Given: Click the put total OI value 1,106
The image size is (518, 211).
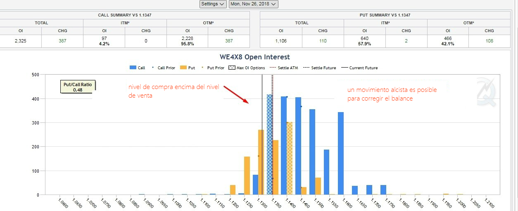Looking at the screenshot, I should click(x=281, y=41).
